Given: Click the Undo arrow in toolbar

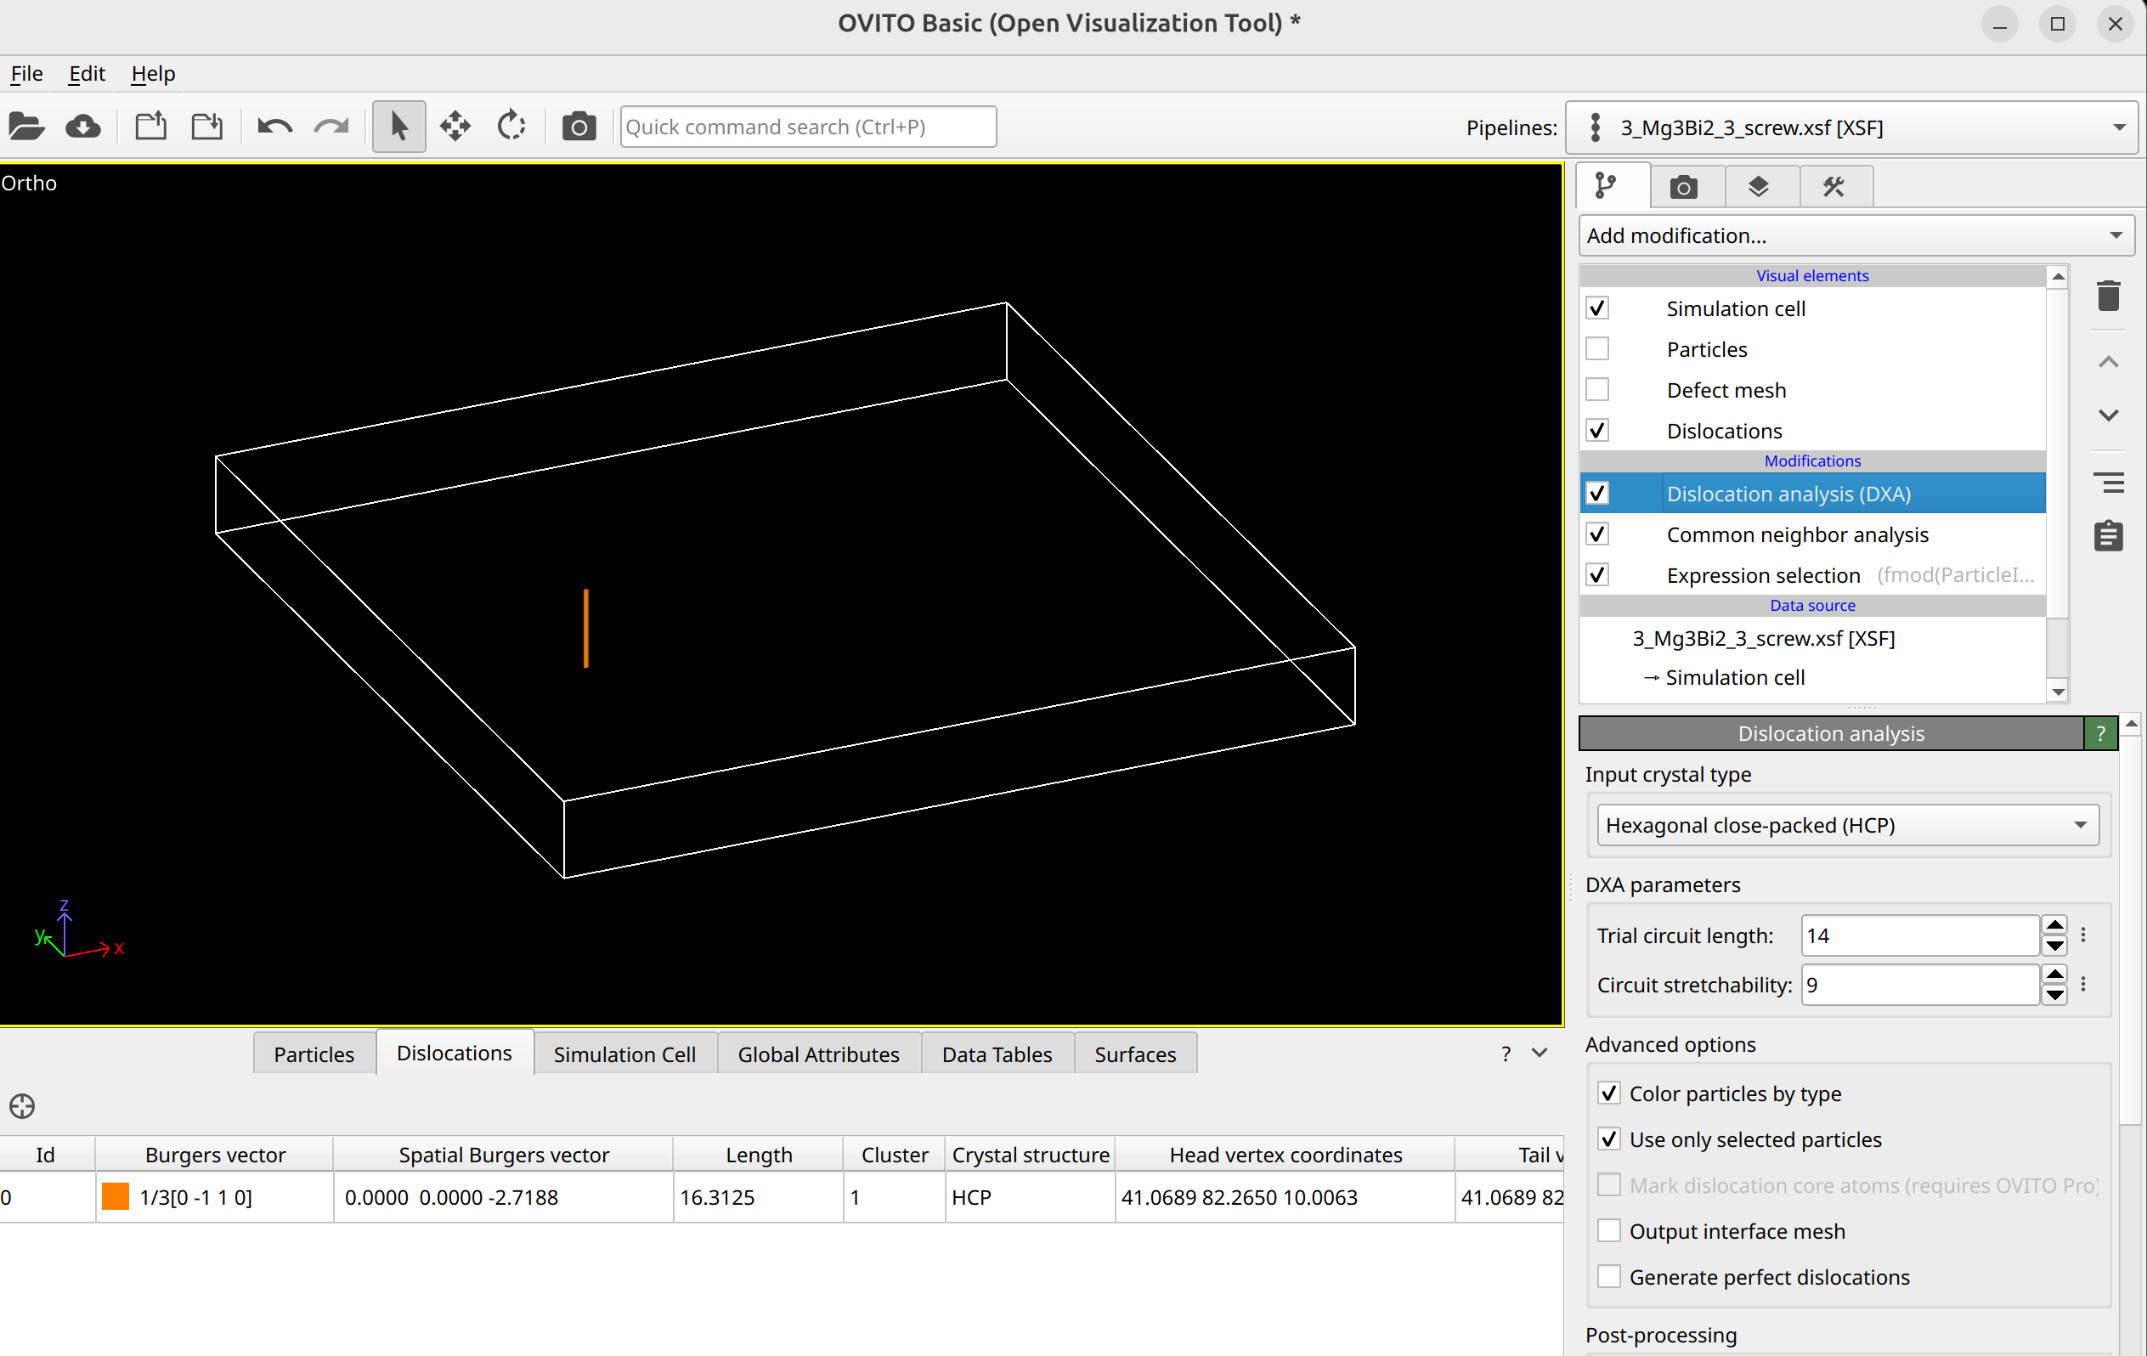Looking at the screenshot, I should (274, 127).
